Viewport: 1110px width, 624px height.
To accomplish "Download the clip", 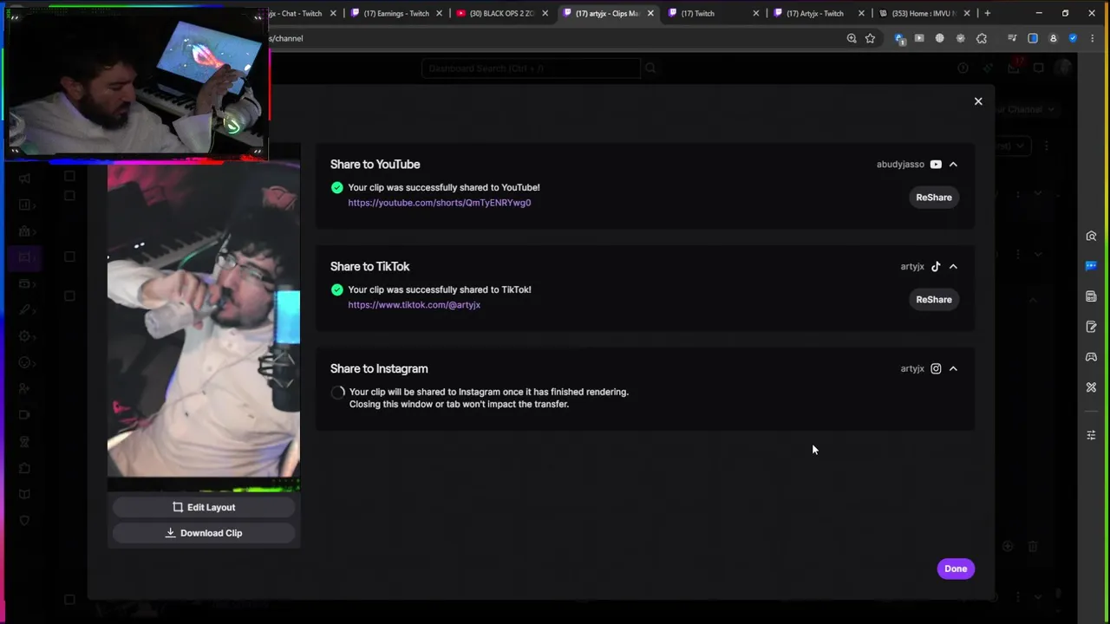I will [x=204, y=533].
